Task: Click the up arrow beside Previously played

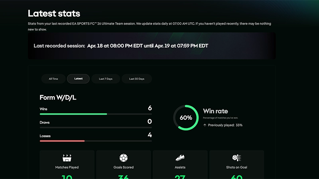Action: (205, 125)
